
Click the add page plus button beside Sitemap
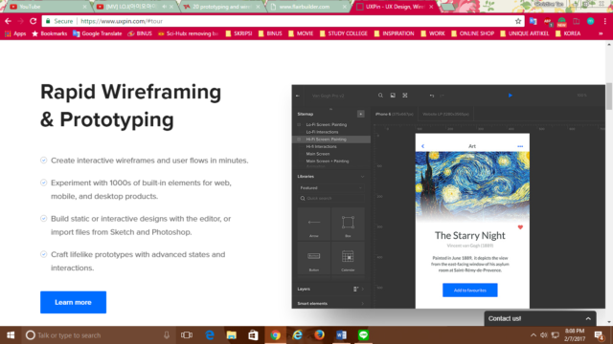pyautogui.click(x=360, y=114)
